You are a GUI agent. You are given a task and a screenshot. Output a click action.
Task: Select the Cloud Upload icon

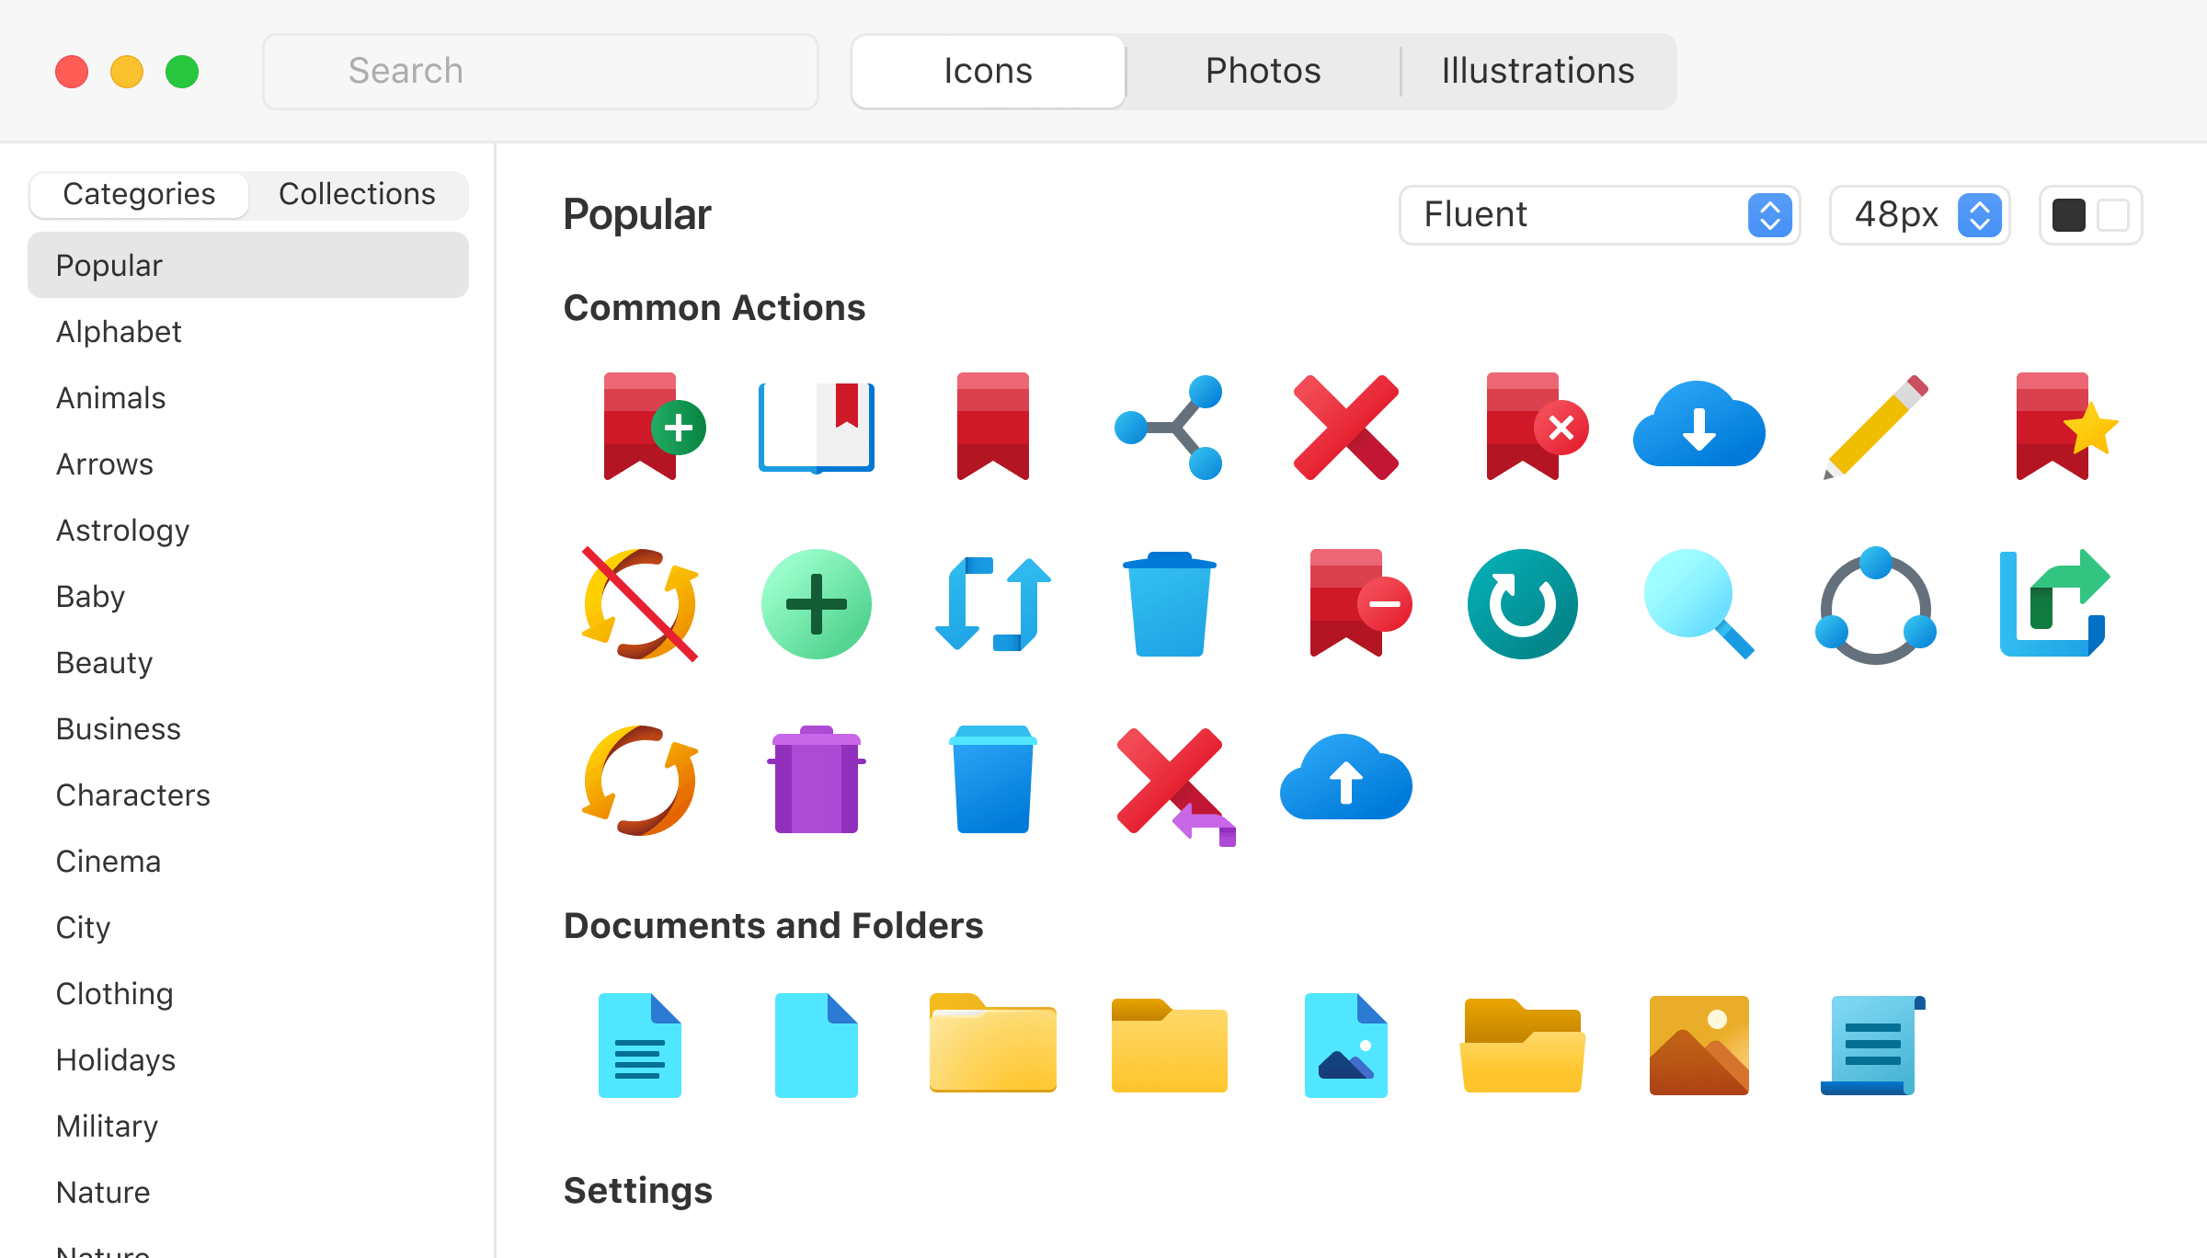click(1345, 780)
